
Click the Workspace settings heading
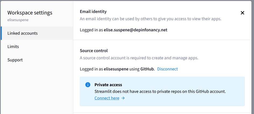30,13
